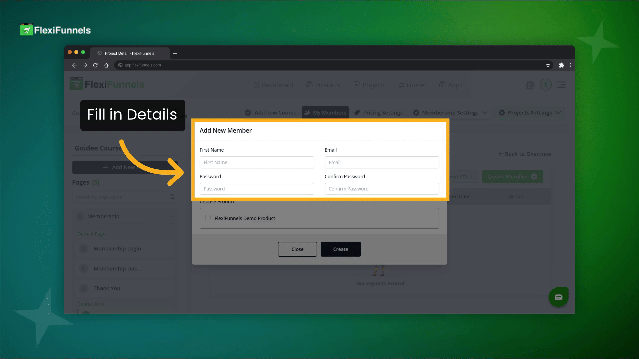Click the First Name input field
639x359 pixels.
click(257, 162)
